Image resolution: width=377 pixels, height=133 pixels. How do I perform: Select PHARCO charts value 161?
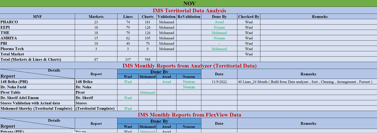coord(148,22)
